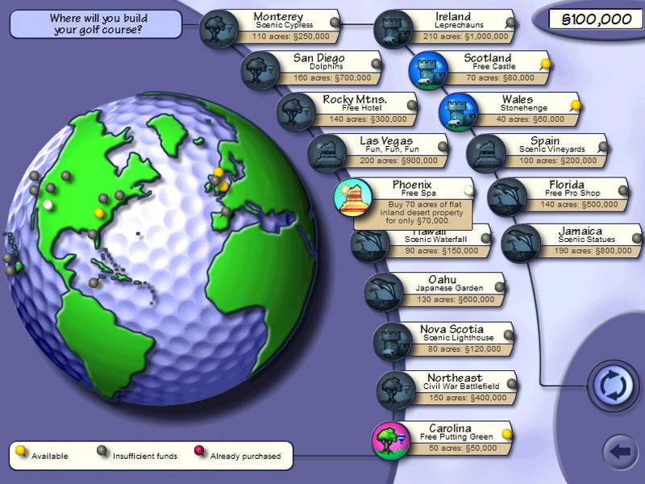This screenshot has width=645, height=484.
Task: Select the Nova Scotia castle icon
Action: coord(393,341)
